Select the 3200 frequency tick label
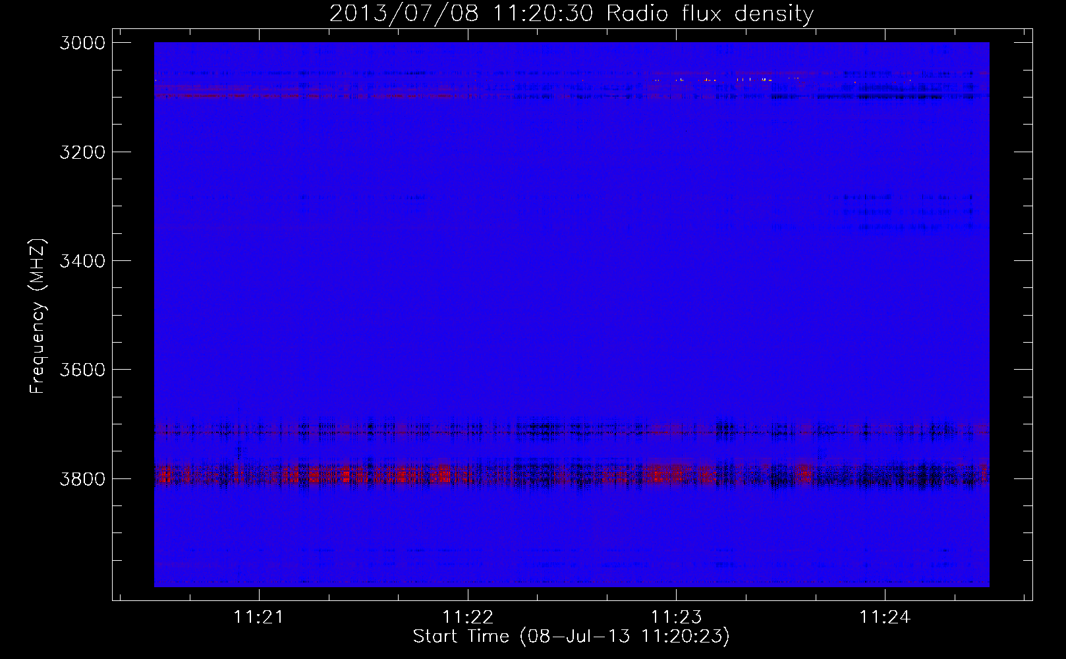1066x659 pixels. (82, 152)
